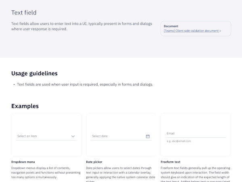Open the Select an item placeholder text
The image size is (242, 182).
[x=27, y=136]
